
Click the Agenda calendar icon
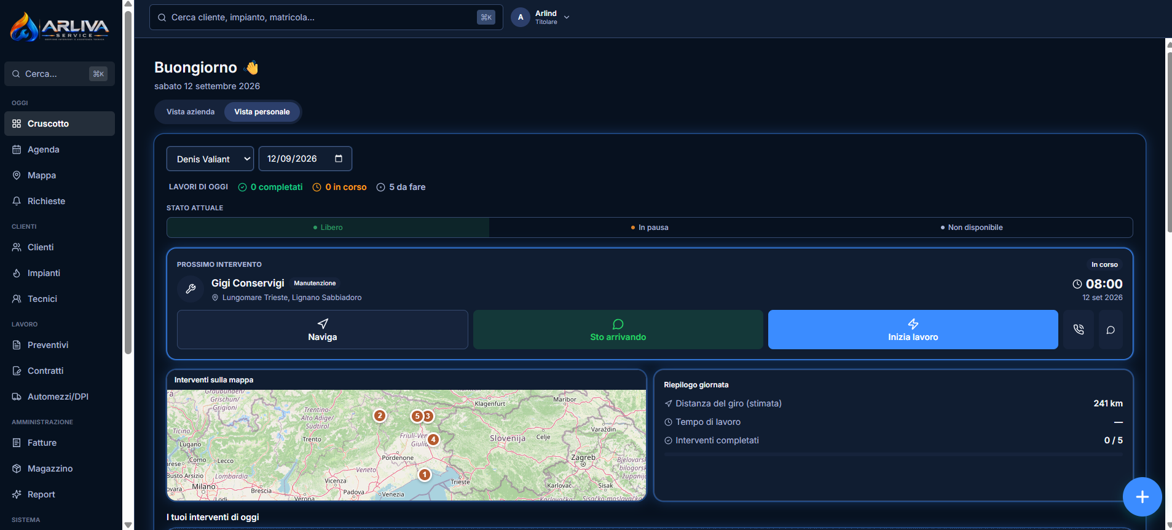17,149
